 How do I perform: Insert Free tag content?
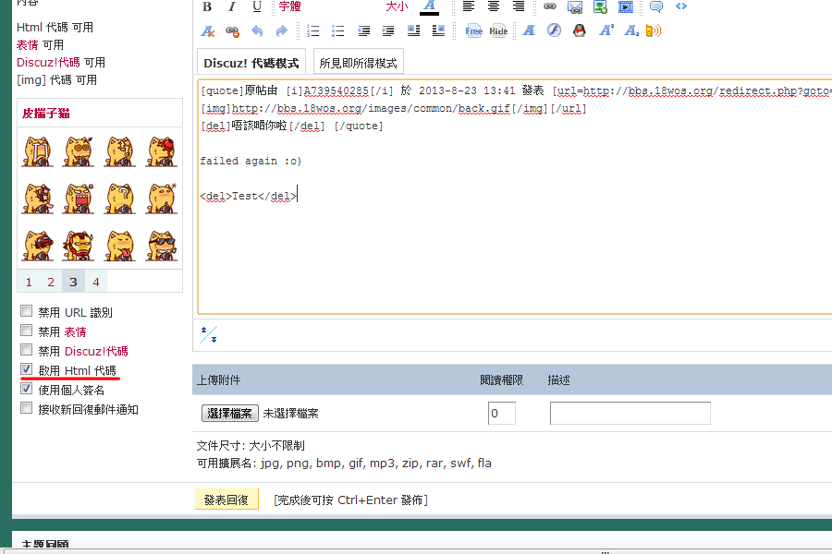474,30
